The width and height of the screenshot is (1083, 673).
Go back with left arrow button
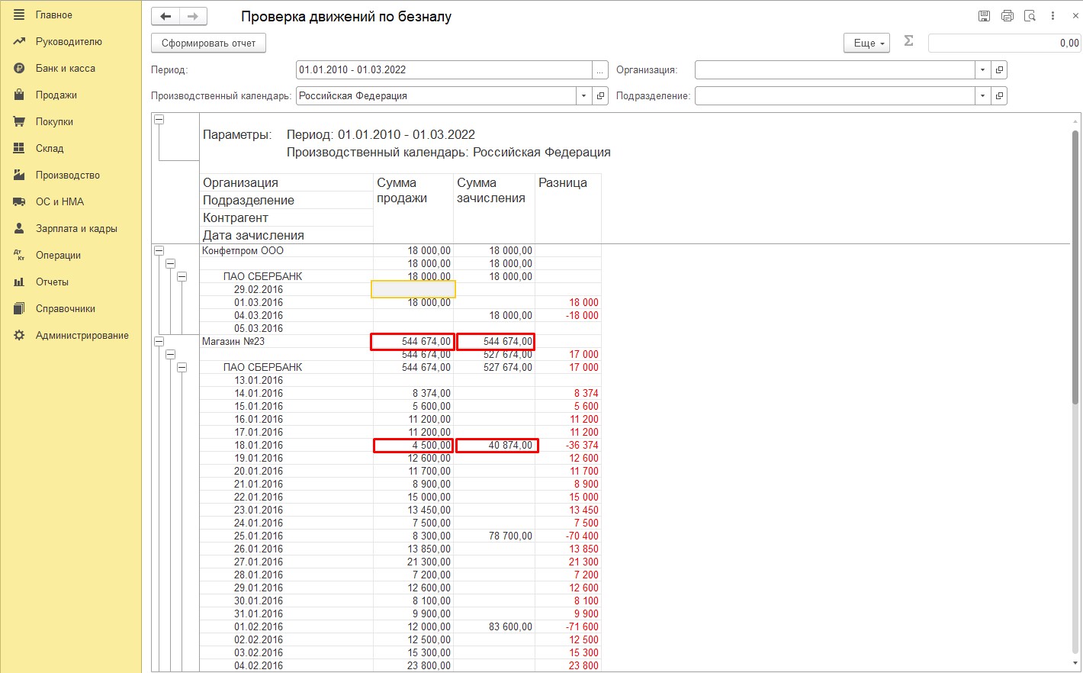(166, 16)
